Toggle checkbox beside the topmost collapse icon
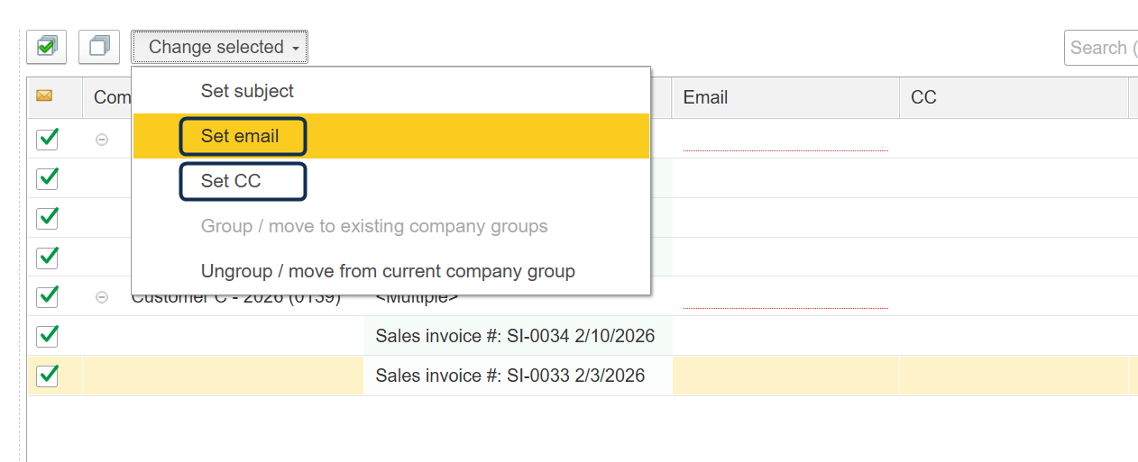1138x462 pixels. pyautogui.click(x=47, y=139)
